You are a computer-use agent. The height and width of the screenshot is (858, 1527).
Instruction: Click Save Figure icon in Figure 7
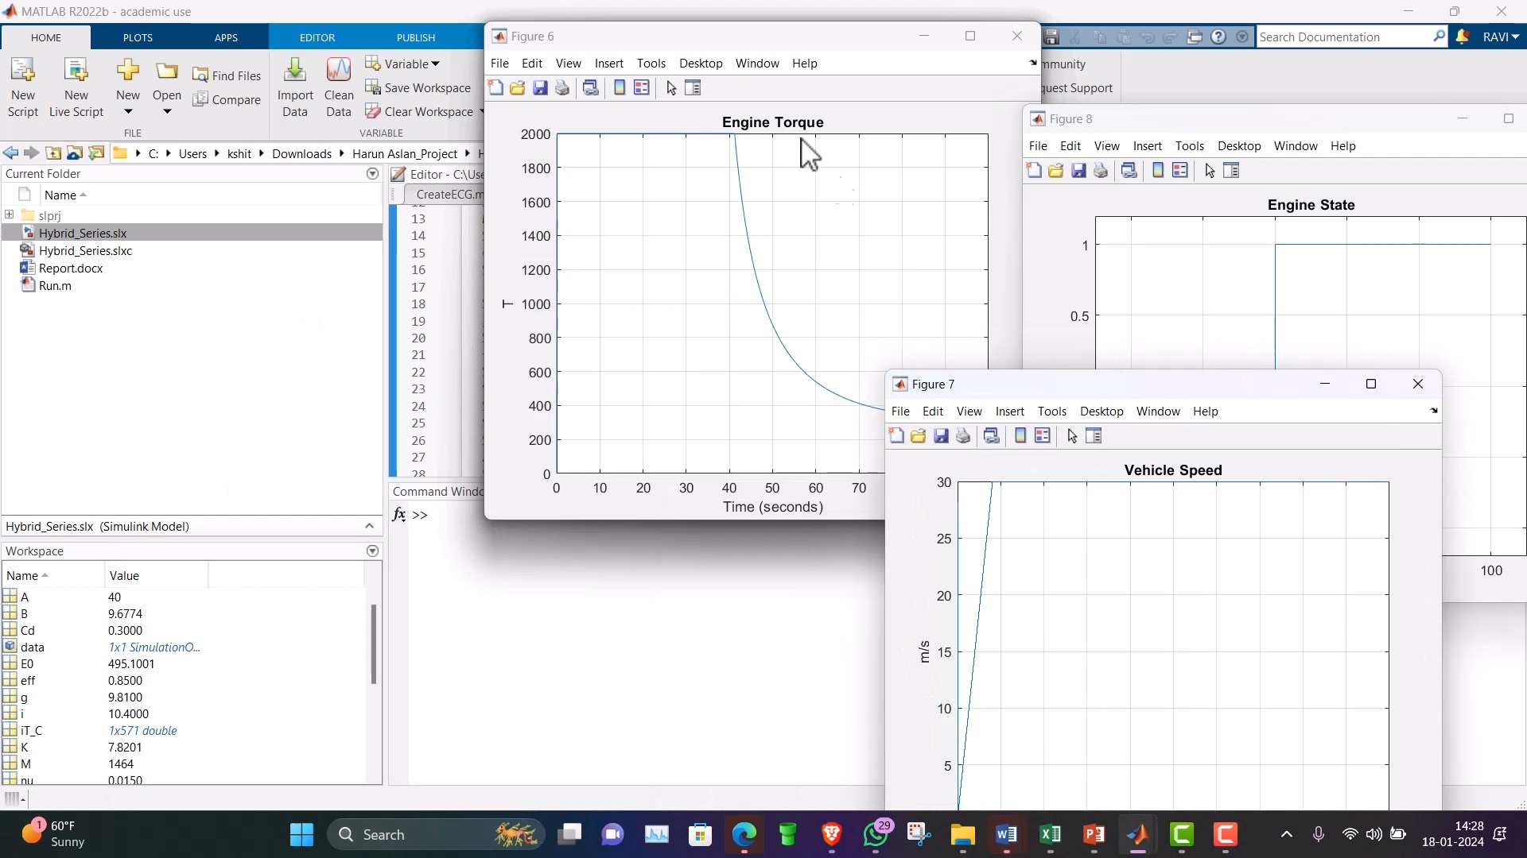941,436
